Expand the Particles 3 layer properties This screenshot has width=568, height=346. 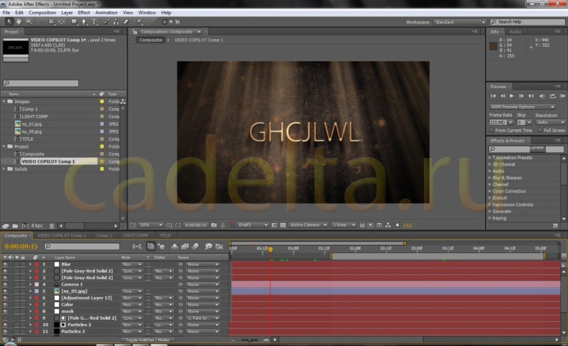(x=31, y=332)
